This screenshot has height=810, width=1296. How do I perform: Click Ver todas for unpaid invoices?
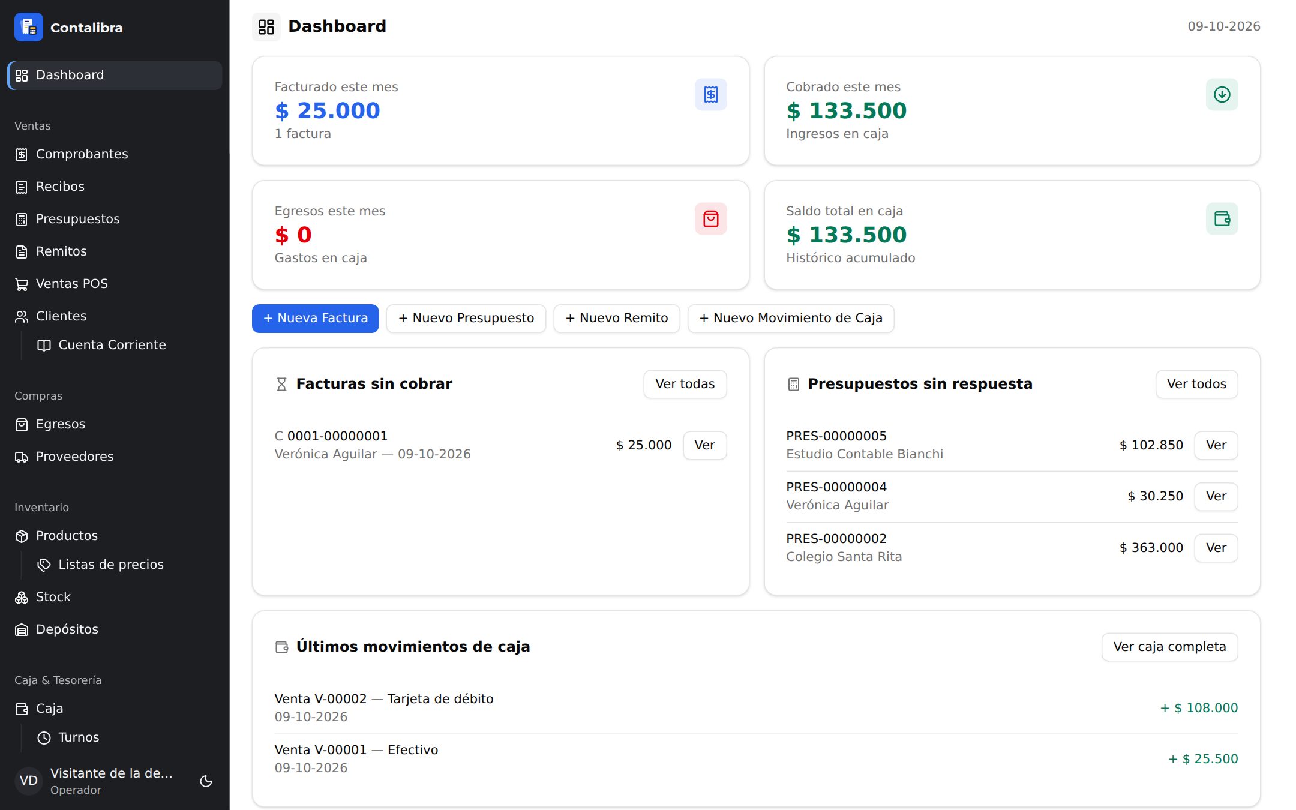pyautogui.click(x=685, y=384)
